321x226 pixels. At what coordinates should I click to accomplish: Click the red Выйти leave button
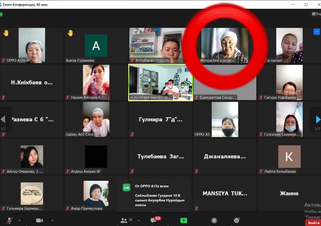pos(313,223)
